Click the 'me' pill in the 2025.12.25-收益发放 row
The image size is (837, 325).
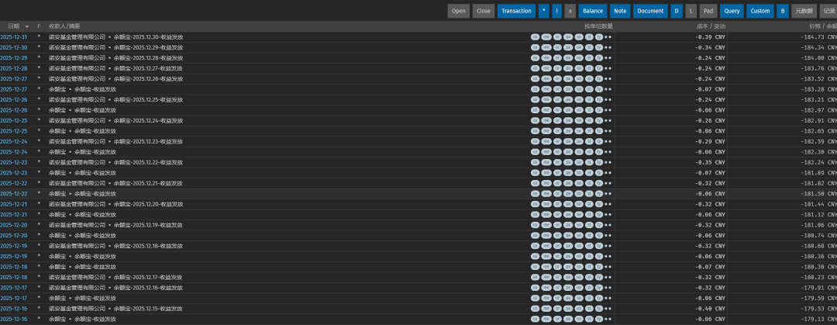(546, 99)
